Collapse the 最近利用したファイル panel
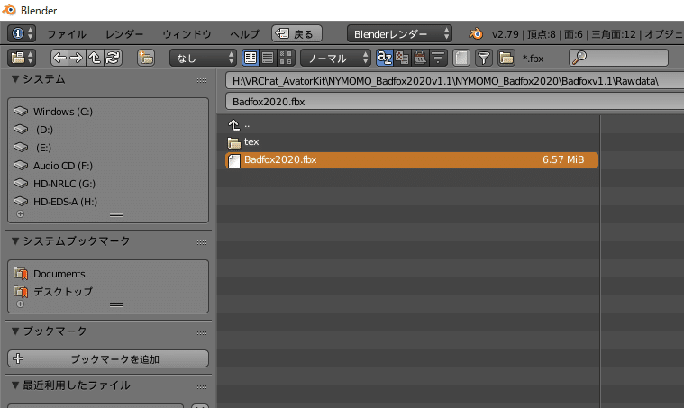The width and height of the screenshot is (684, 408). pyautogui.click(x=15, y=385)
